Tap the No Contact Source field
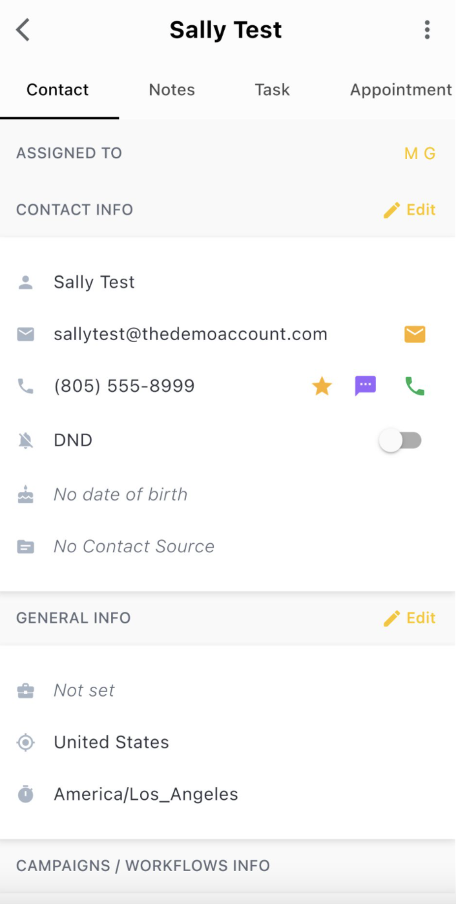 [134, 546]
